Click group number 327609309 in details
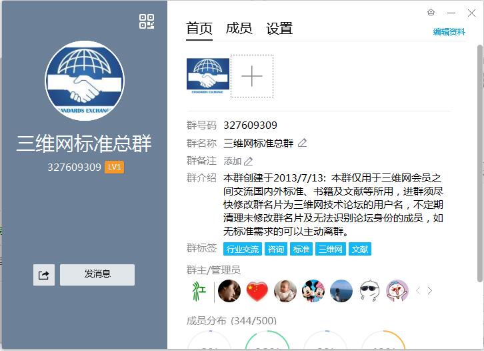This screenshot has width=484, height=351. (x=251, y=125)
